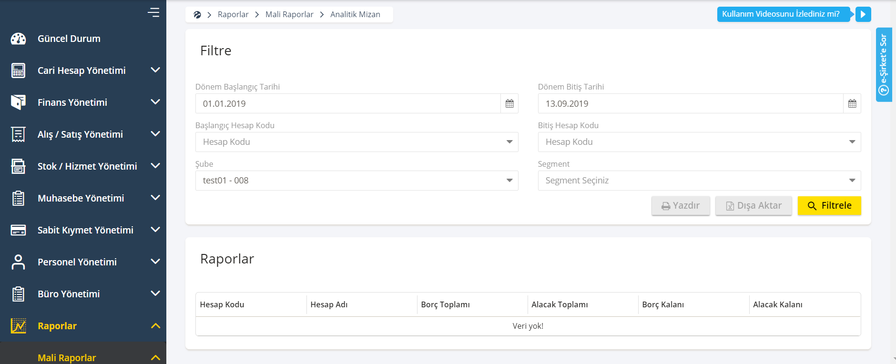Sort by Alacak Kalanı column header
Image resolution: width=896 pixels, height=364 pixels.
coord(804,304)
